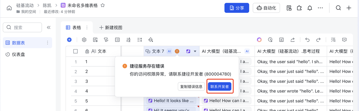This screenshot has width=359, height=111.
Task: Expand the 文本 7 column dropdown arrow
Action: click(x=195, y=51)
